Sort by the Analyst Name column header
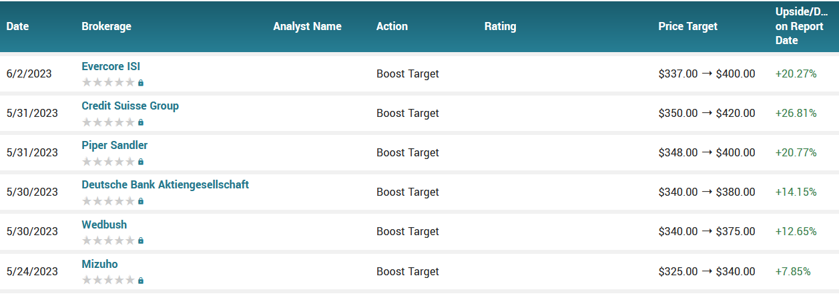 307,27
